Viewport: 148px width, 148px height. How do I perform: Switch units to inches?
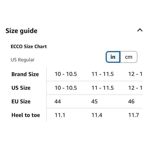tap(113, 57)
